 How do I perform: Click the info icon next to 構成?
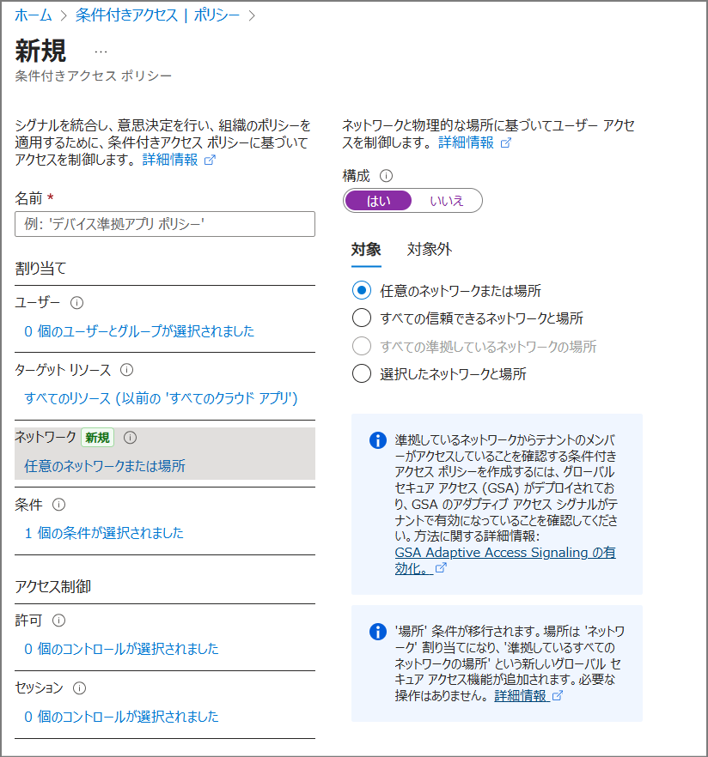pos(386,176)
